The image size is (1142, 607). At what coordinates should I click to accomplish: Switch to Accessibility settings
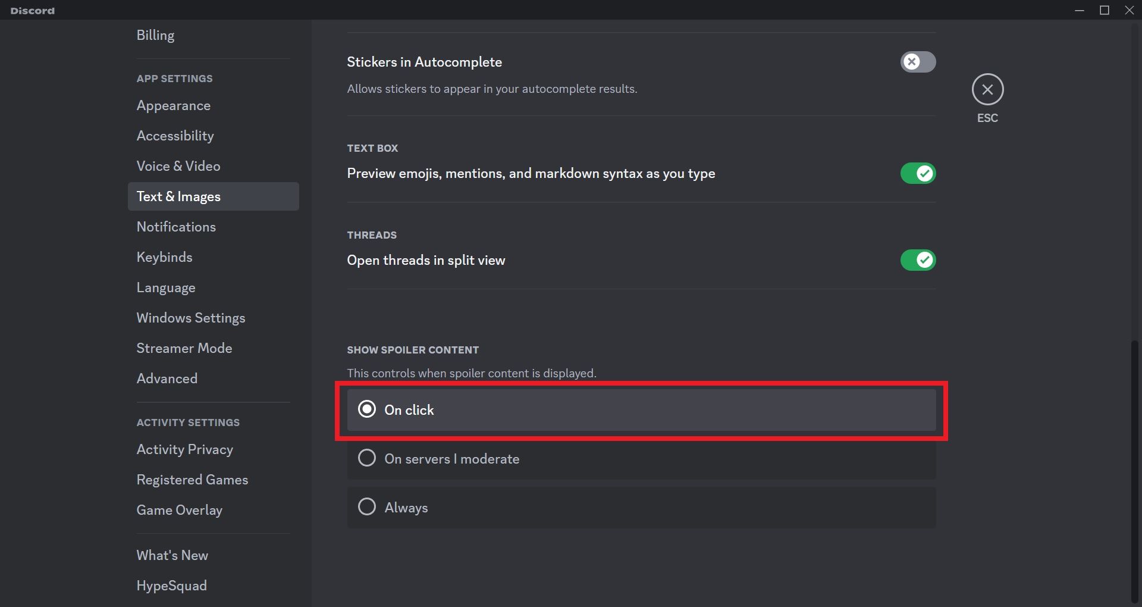pyautogui.click(x=175, y=136)
